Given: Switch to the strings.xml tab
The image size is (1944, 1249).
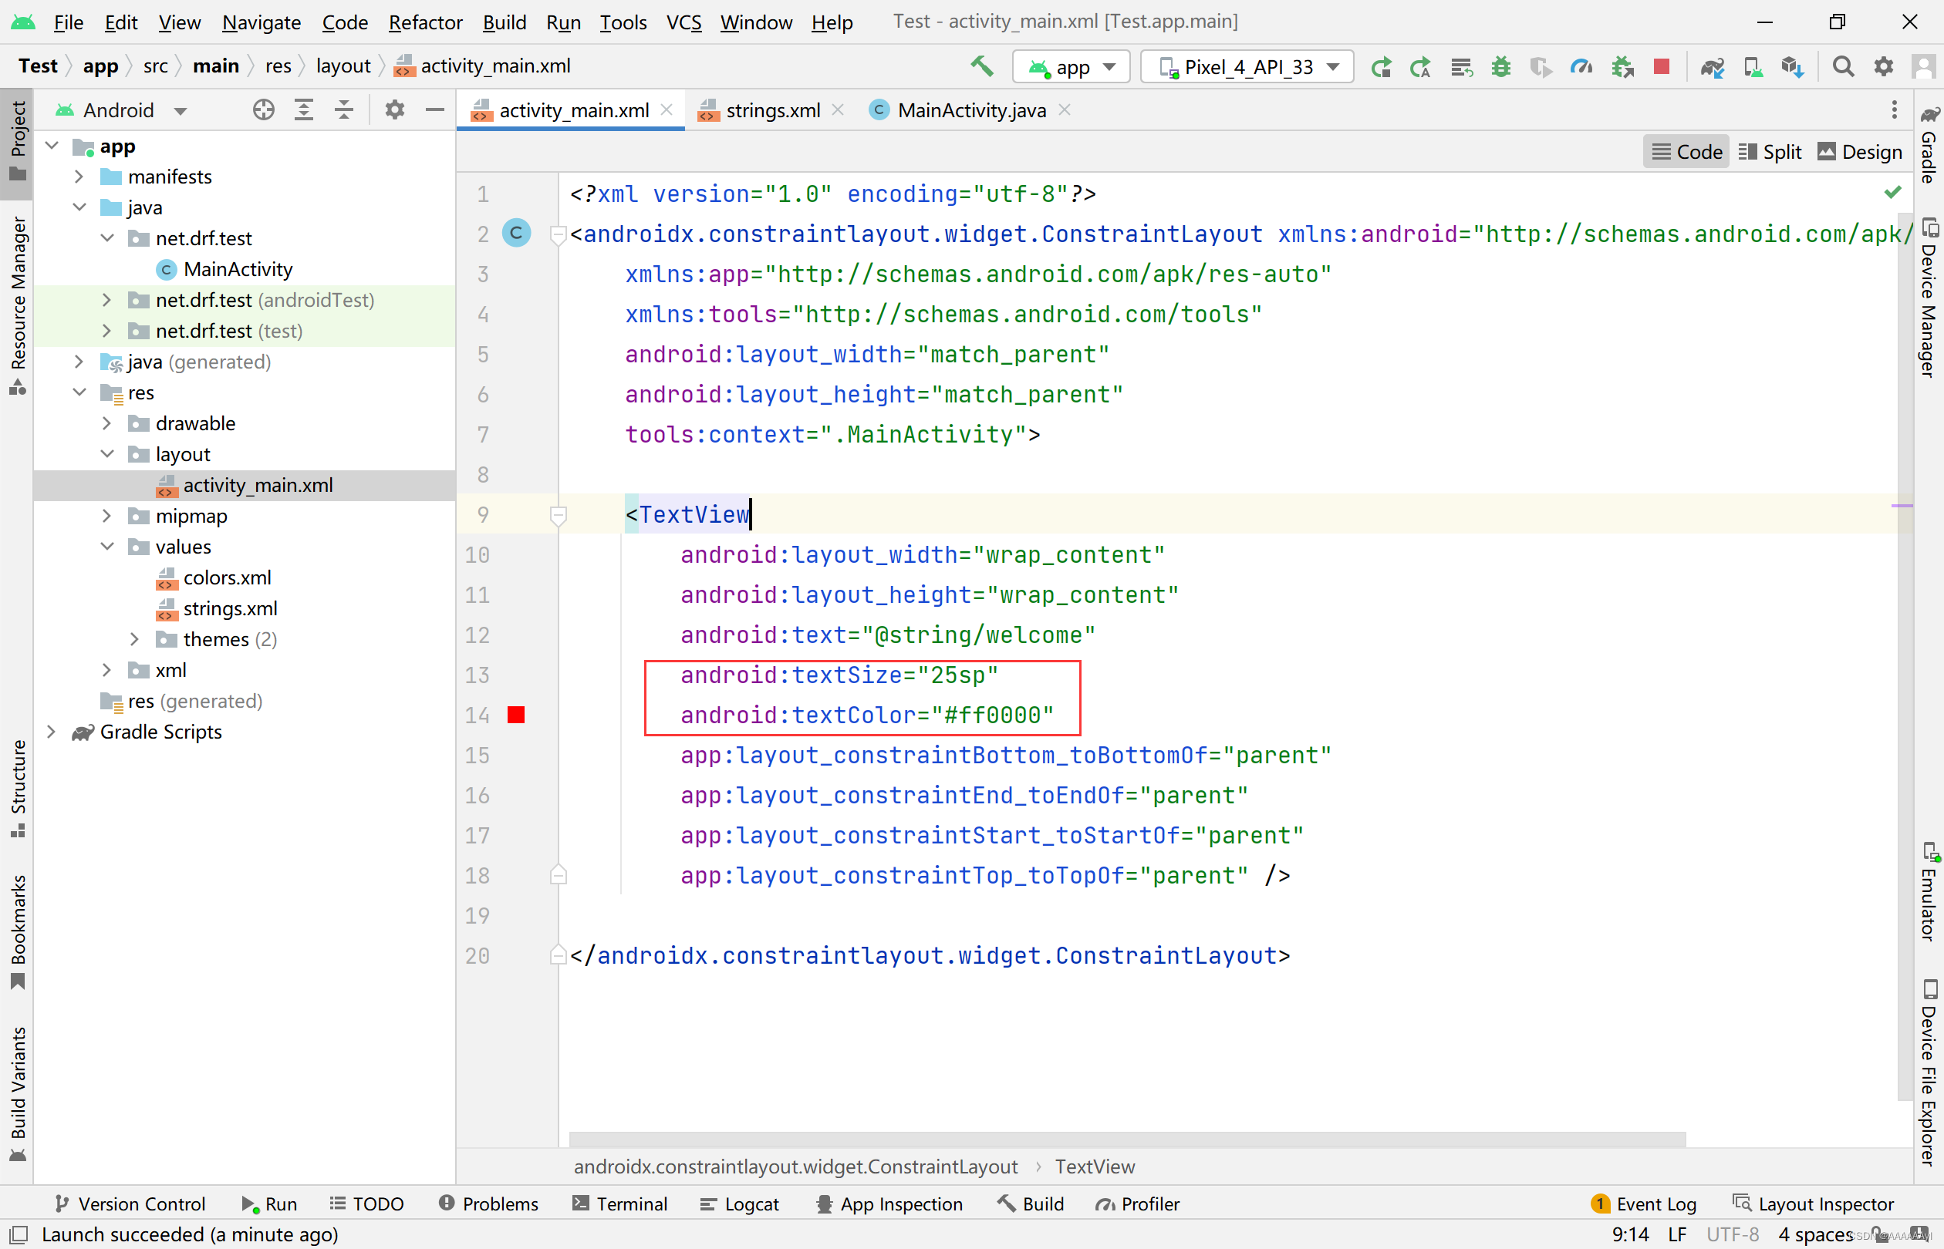Looking at the screenshot, I should click(771, 109).
